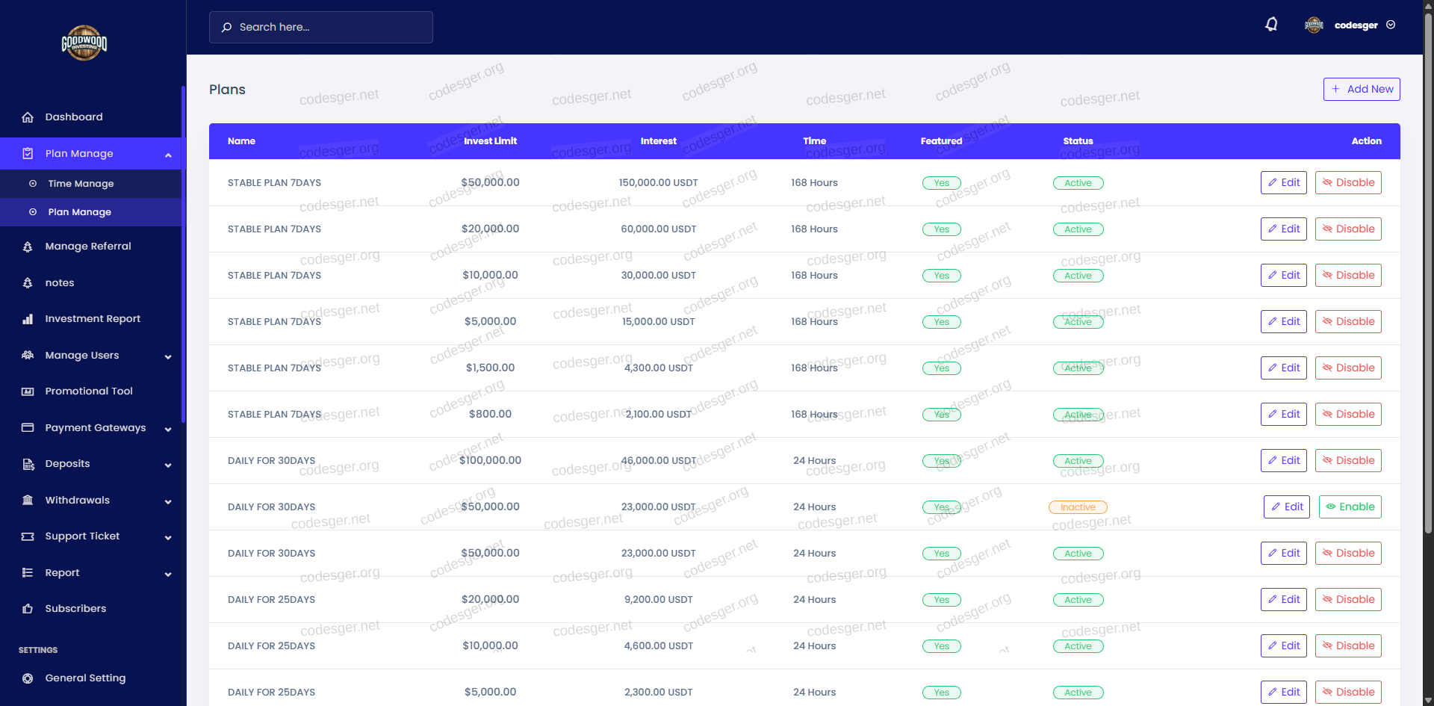Enable the inactive DAILY FOR 30DAYS plan

1350,507
